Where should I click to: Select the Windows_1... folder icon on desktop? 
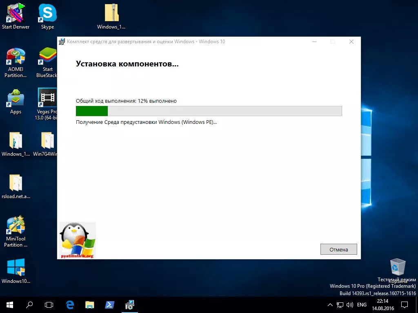point(16,144)
